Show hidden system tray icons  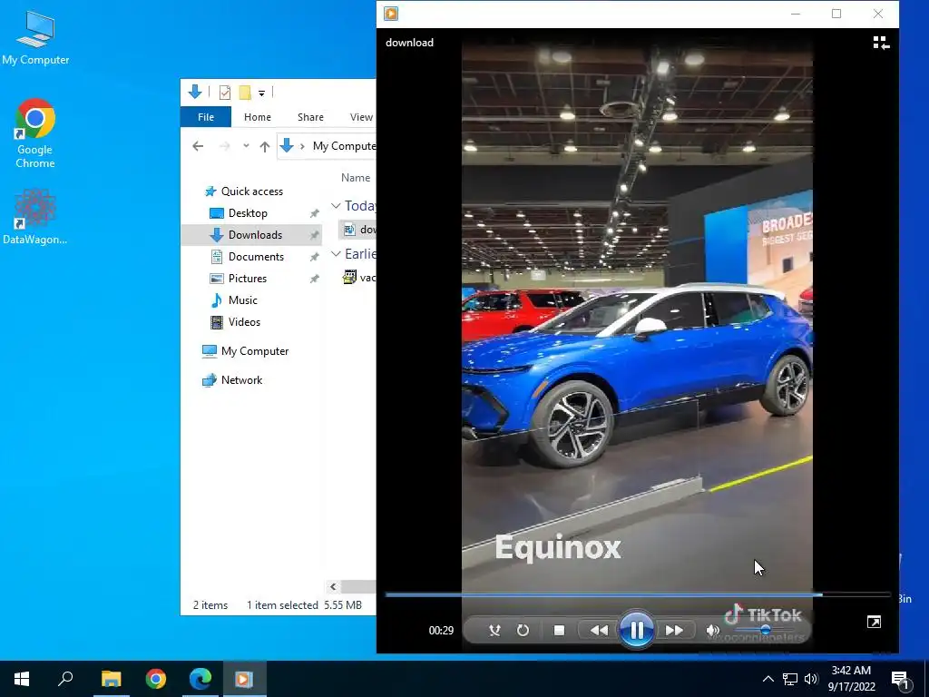coord(768,679)
